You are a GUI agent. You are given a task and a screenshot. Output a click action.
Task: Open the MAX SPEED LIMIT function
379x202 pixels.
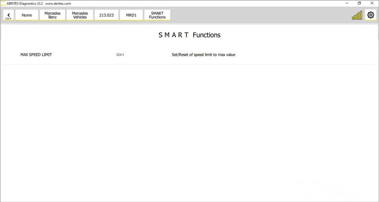click(36, 55)
